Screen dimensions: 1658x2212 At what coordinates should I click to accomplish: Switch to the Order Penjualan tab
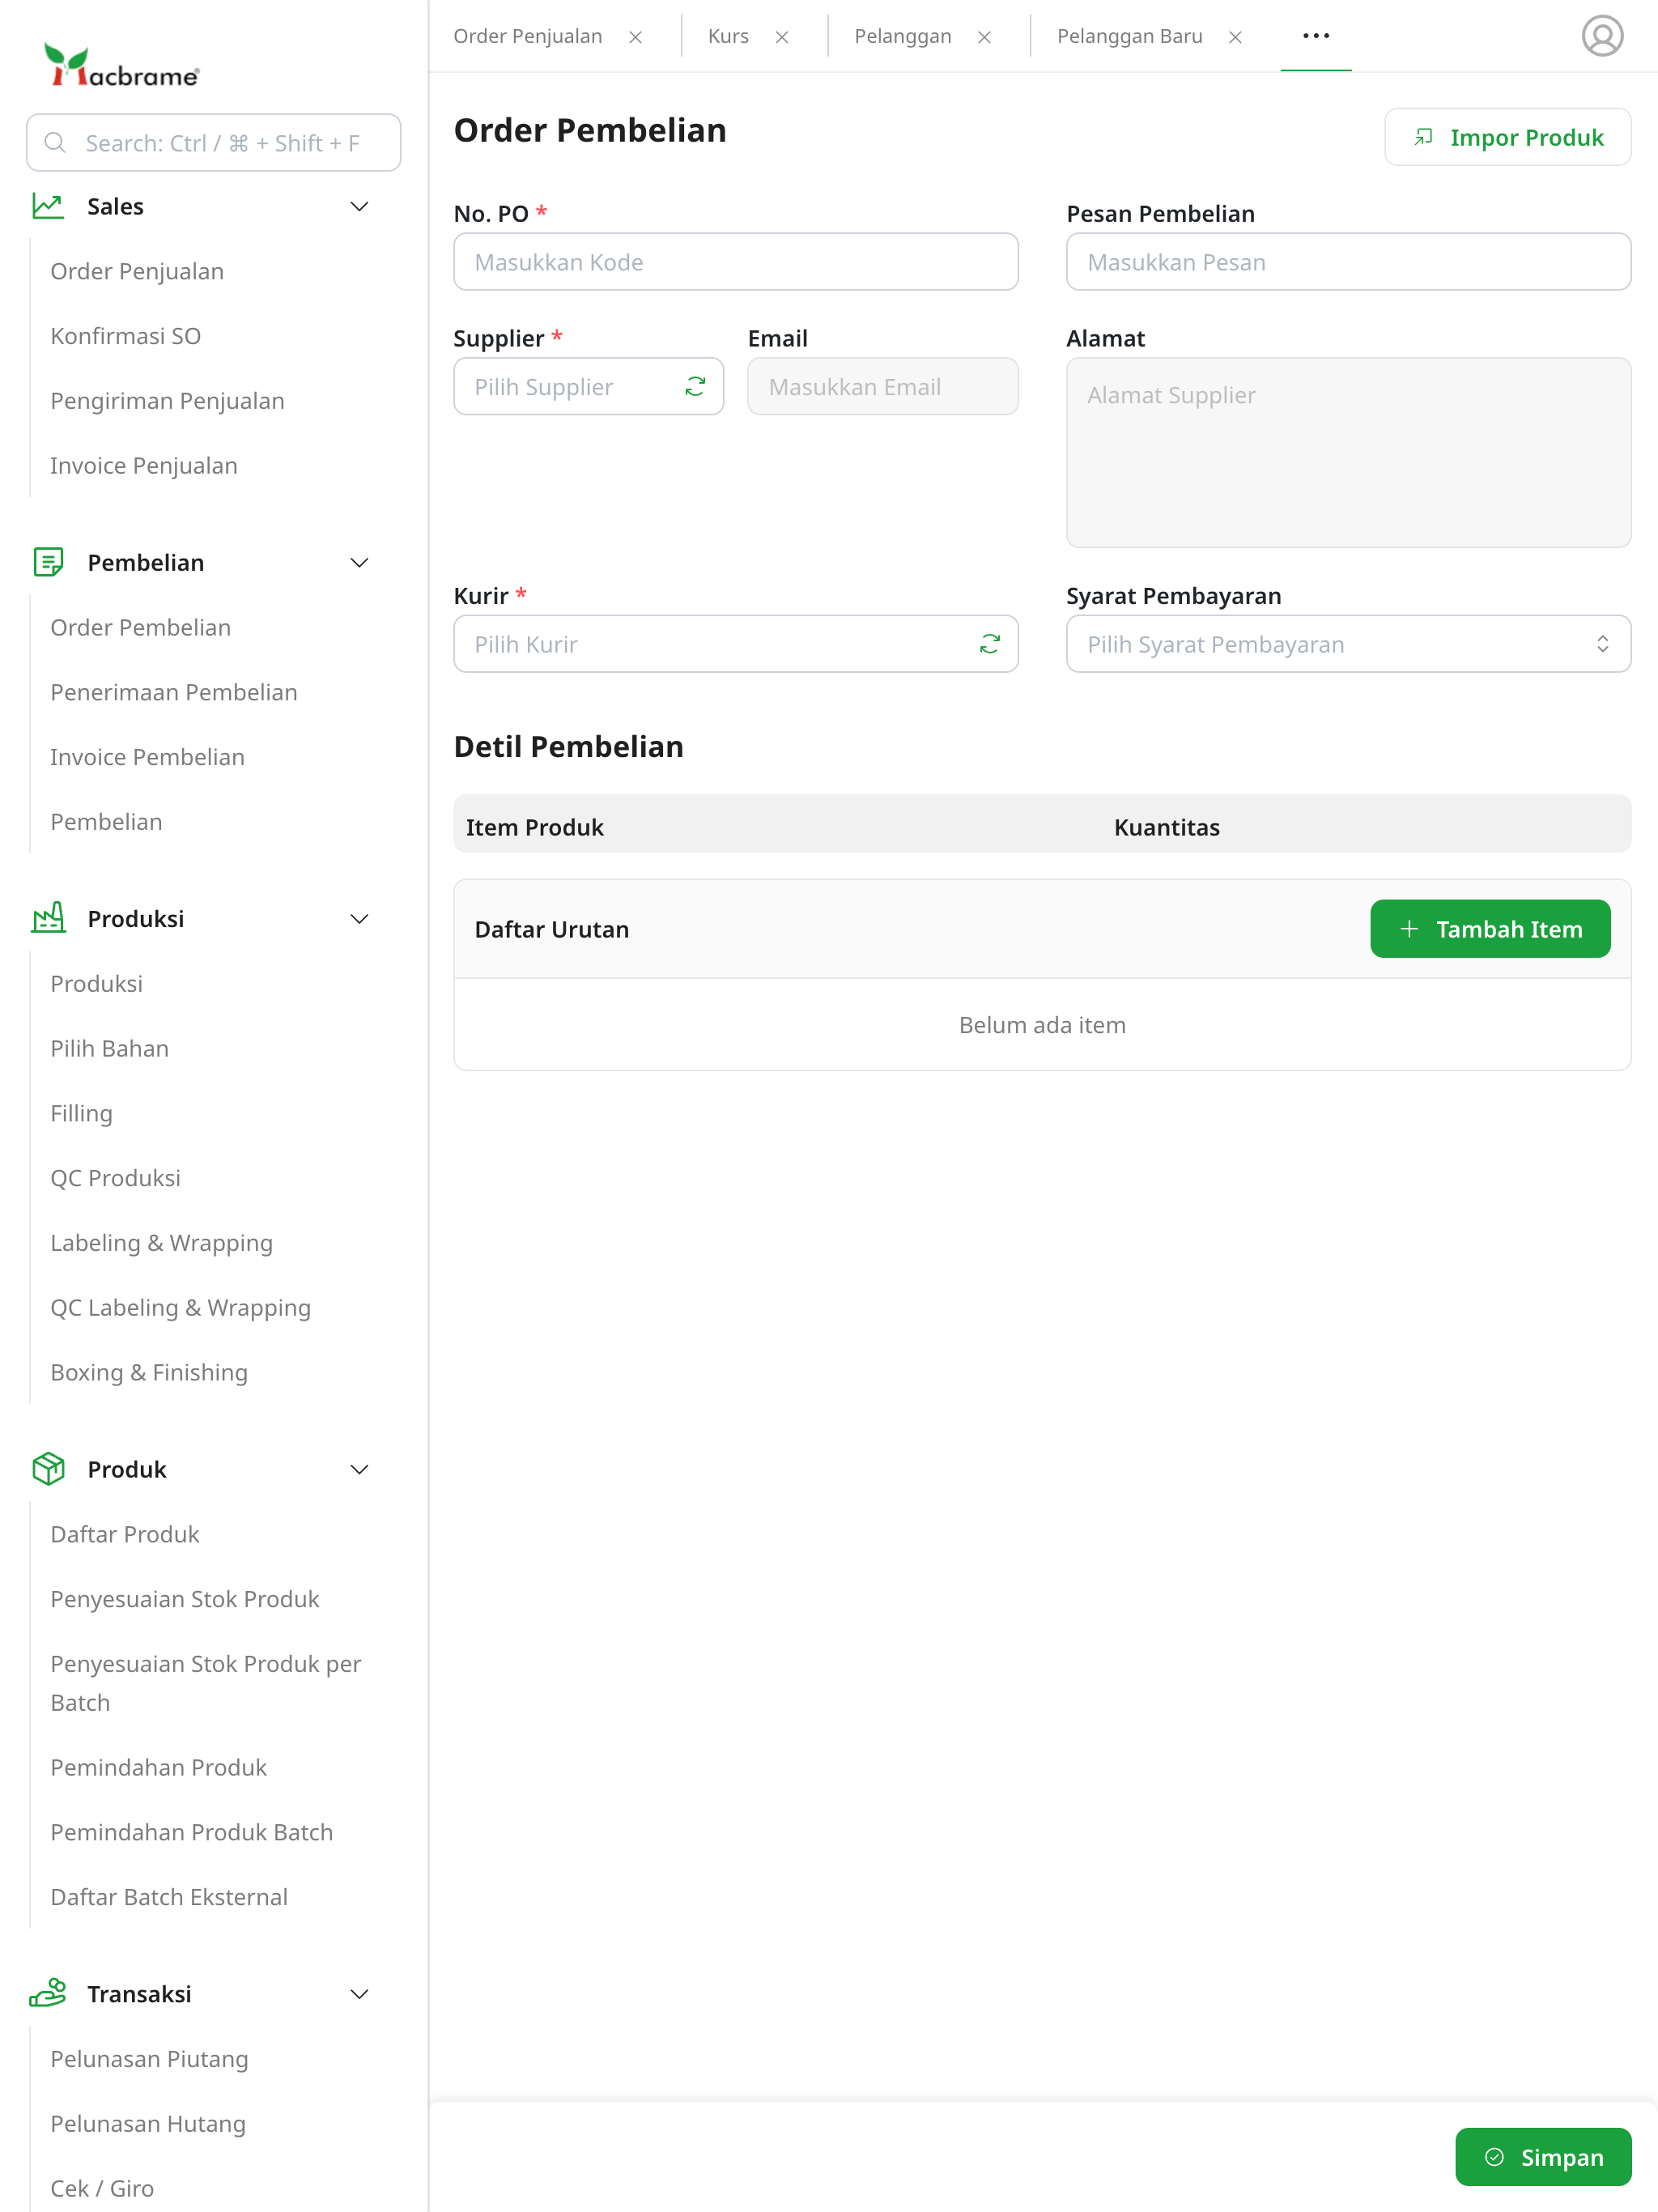528,36
